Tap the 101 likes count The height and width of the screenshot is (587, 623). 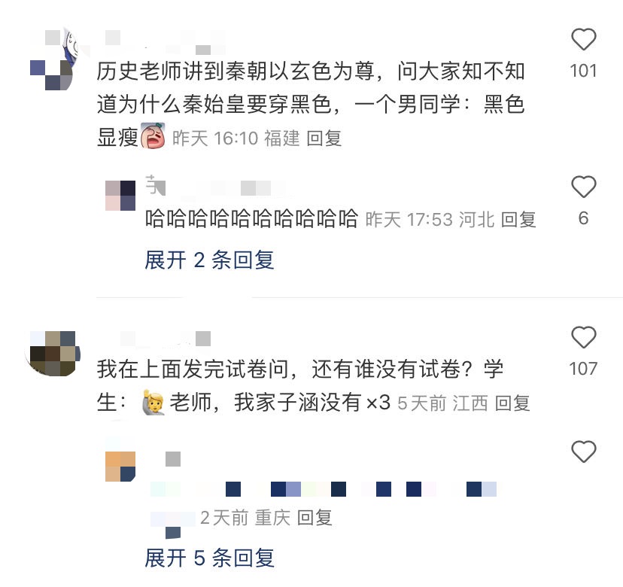click(583, 71)
